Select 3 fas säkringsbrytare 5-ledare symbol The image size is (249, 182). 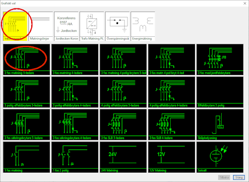[26, 124]
